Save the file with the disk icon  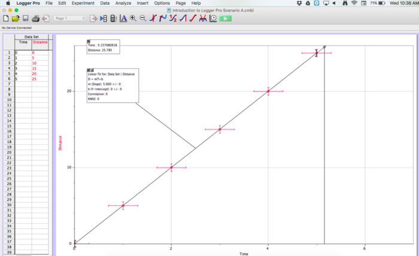tap(26, 19)
